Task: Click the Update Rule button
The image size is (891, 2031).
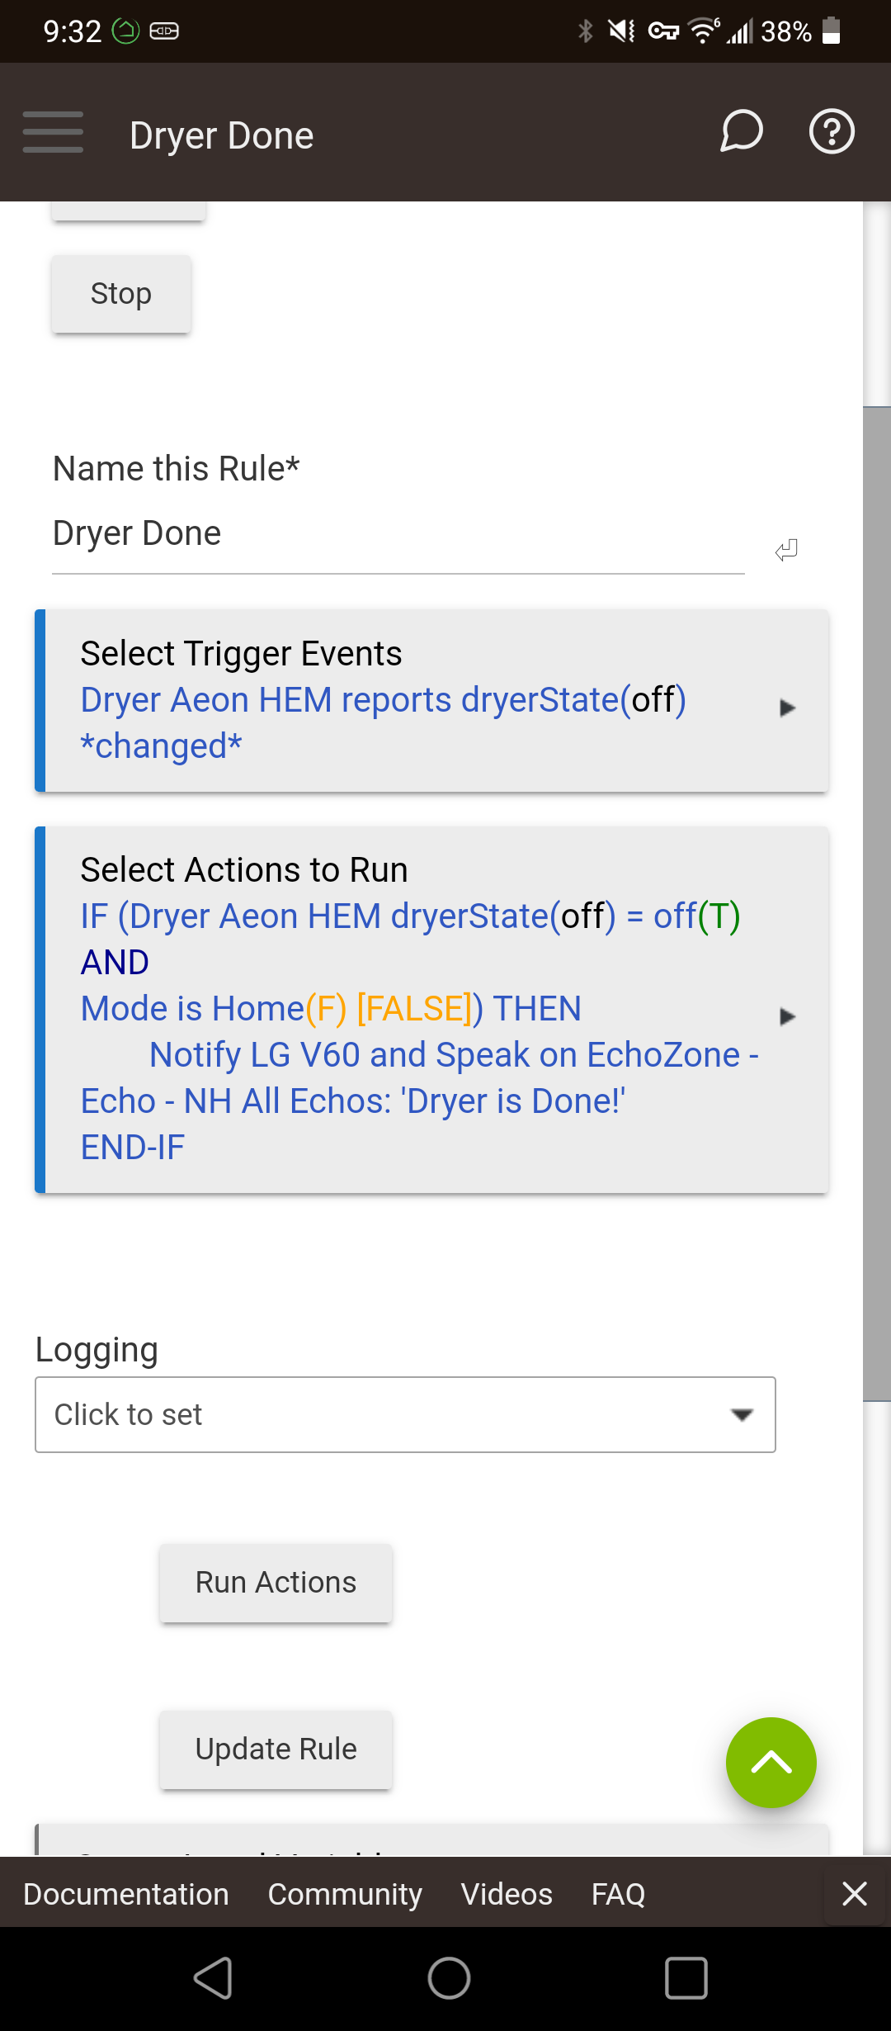Action: [276, 1749]
